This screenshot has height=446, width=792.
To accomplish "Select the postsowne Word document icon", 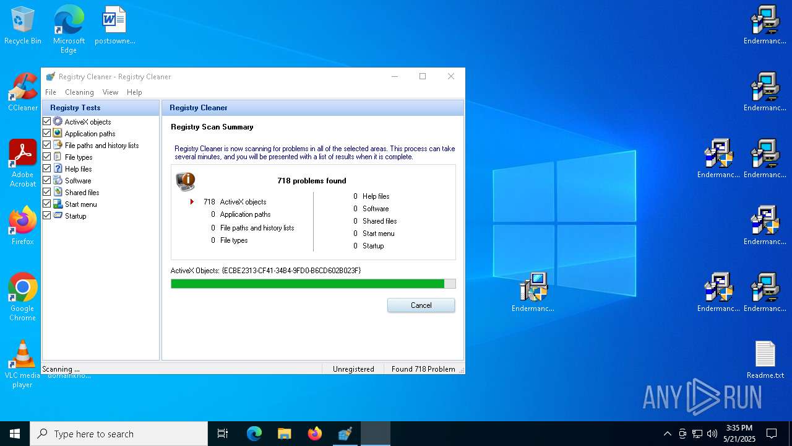I will pyautogui.click(x=115, y=26).
